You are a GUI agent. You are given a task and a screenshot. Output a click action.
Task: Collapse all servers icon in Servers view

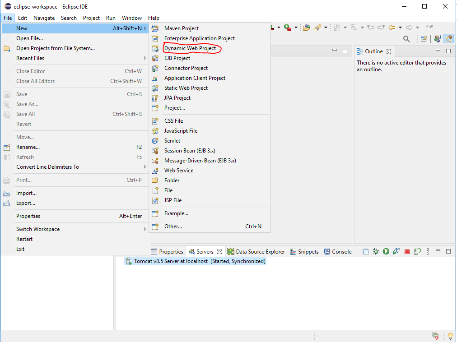(x=365, y=251)
